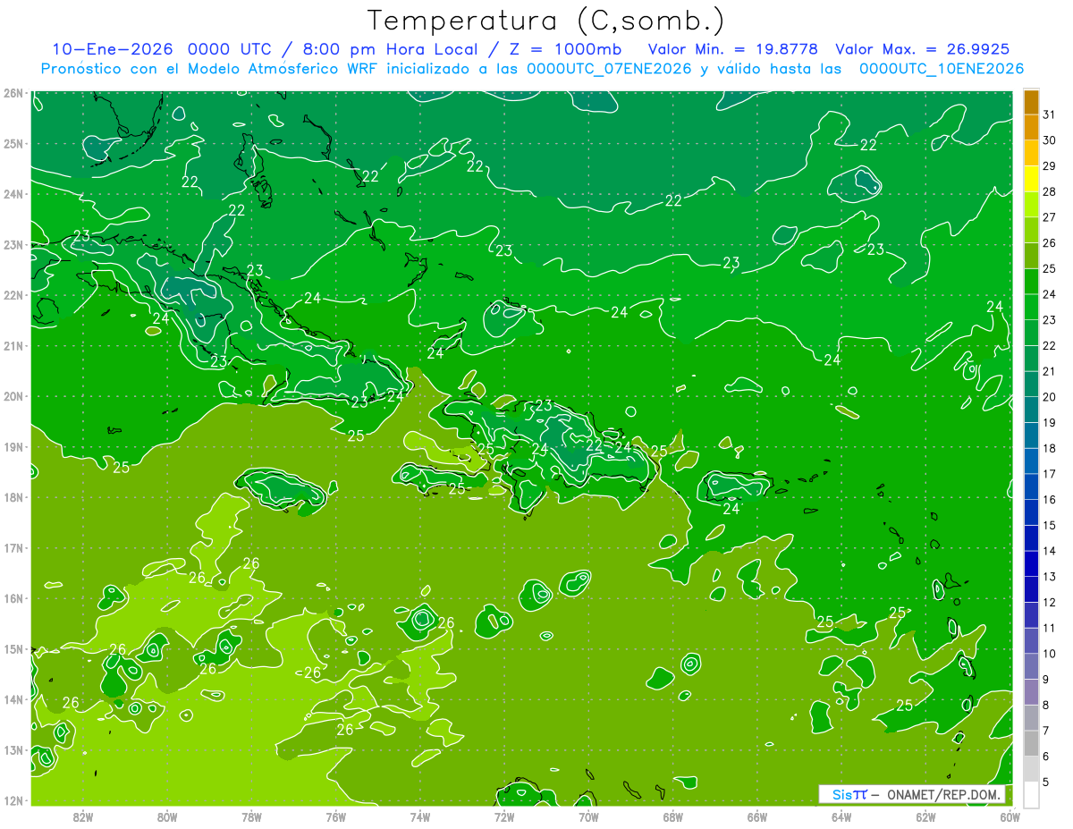Click the colorbar scale label "10"
This screenshot has width=1073, height=829.
(1050, 654)
